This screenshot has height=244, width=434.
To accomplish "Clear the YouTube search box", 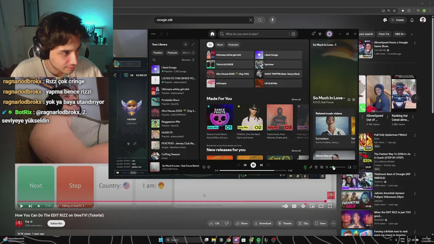I will click(251, 20).
